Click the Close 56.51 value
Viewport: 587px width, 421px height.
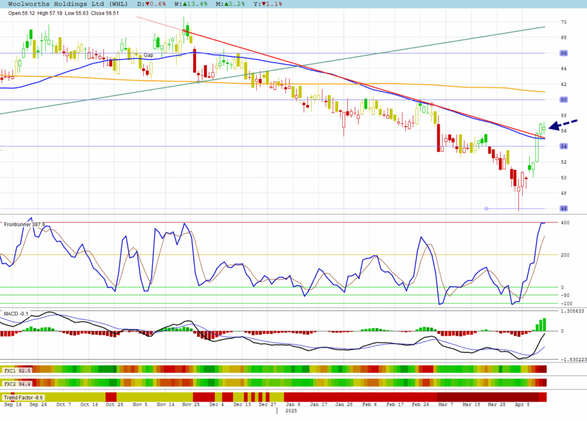click(x=105, y=13)
